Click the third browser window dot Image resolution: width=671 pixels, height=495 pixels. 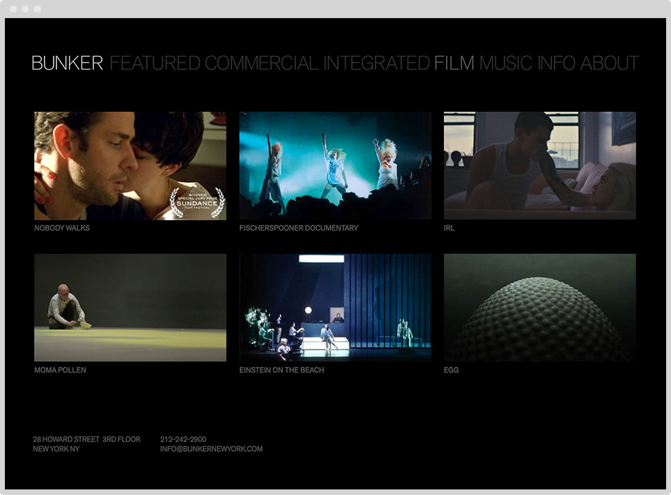(x=37, y=9)
